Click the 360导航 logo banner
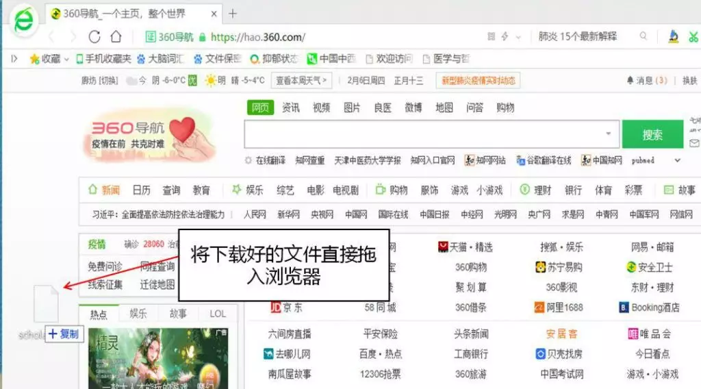Image resolution: width=701 pixels, height=389 pixels. click(x=150, y=134)
